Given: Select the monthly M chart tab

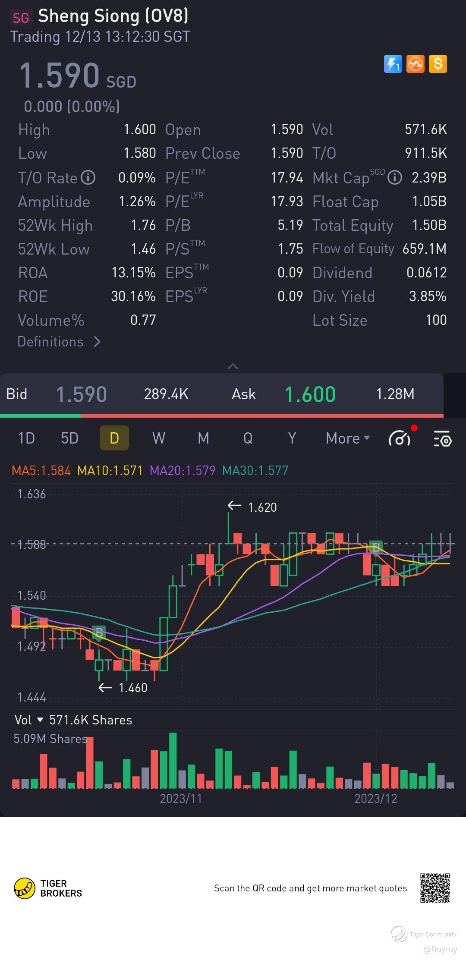Looking at the screenshot, I should point(203,438).
